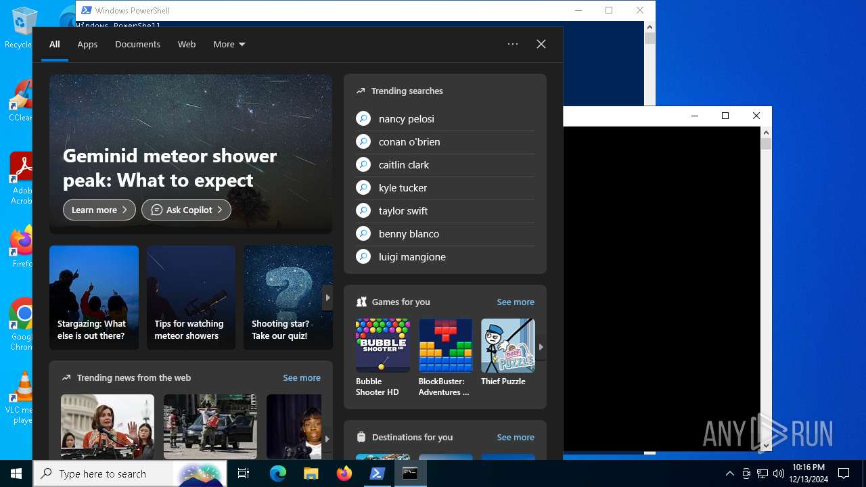Open BlockBuster Adventures game tile
This screenshot has width=866, height=487.
(x=445, y=357)
